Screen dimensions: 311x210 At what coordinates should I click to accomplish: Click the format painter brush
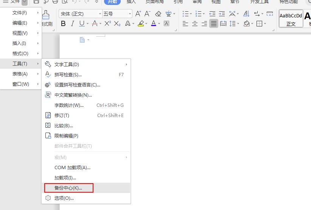(46, 15)
